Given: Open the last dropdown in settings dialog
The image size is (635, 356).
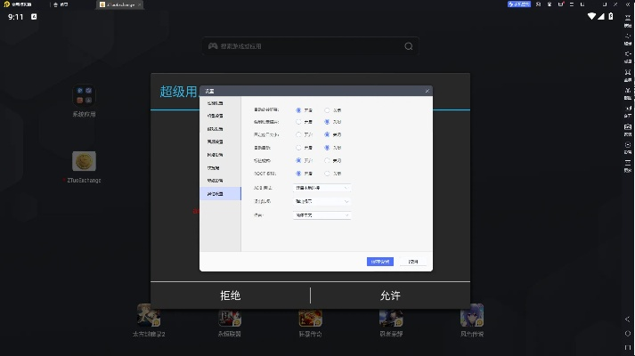Looking at the screenshot, I should 322,215.
